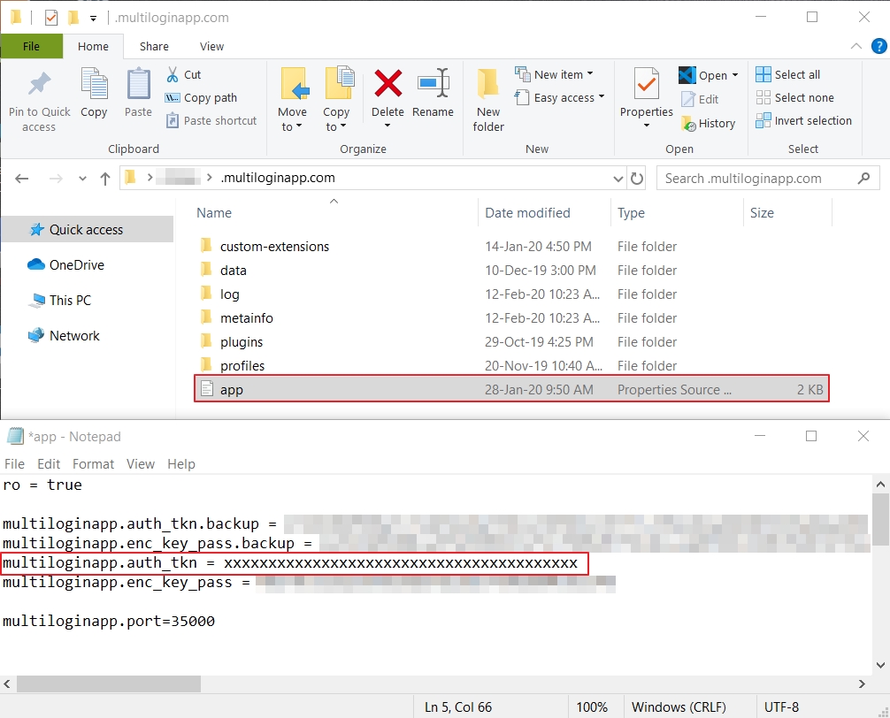Expand the address bar history dropdown
Viewport: 890px width, 718px height.
coord(618,179)
